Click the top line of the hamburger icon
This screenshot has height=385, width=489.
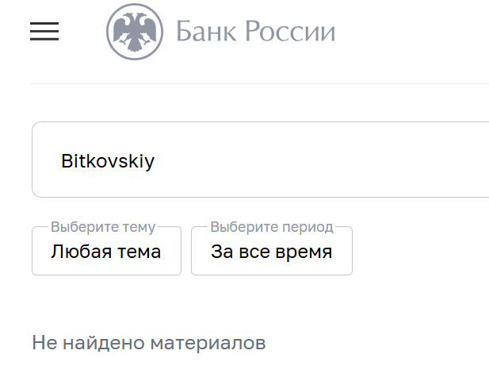click(44, 23)
